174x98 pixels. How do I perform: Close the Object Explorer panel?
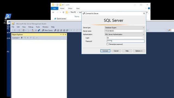point(65,35)
